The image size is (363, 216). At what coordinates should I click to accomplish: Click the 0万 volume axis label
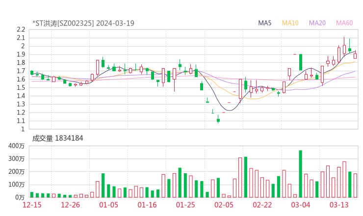[20, 197]
